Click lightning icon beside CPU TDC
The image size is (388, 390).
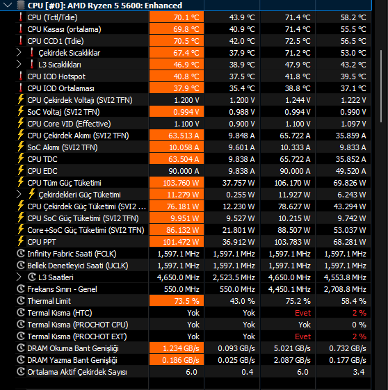21,159
